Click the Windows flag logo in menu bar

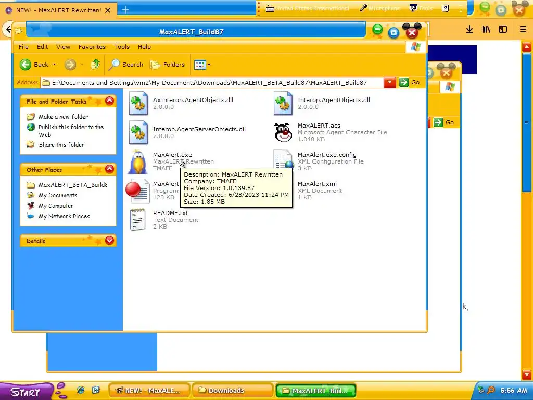click(x=415, y=47)
